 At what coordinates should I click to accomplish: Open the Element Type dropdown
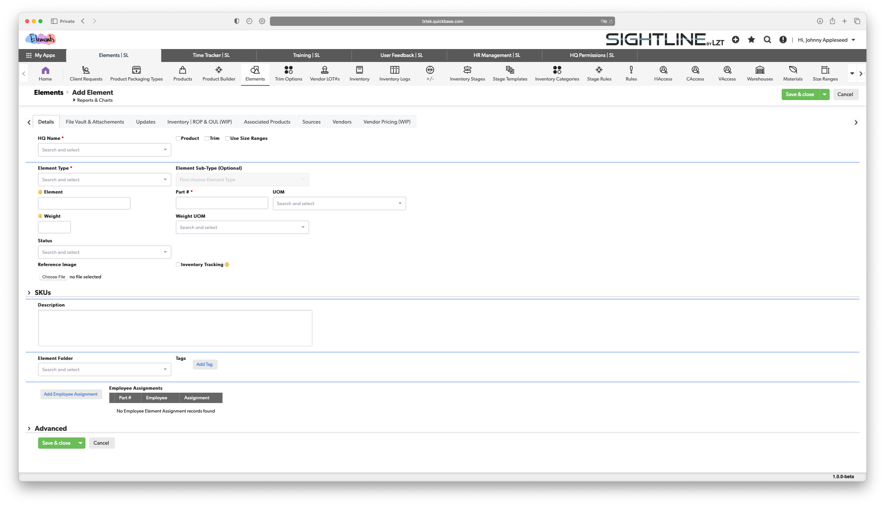(x=104, y=180)
